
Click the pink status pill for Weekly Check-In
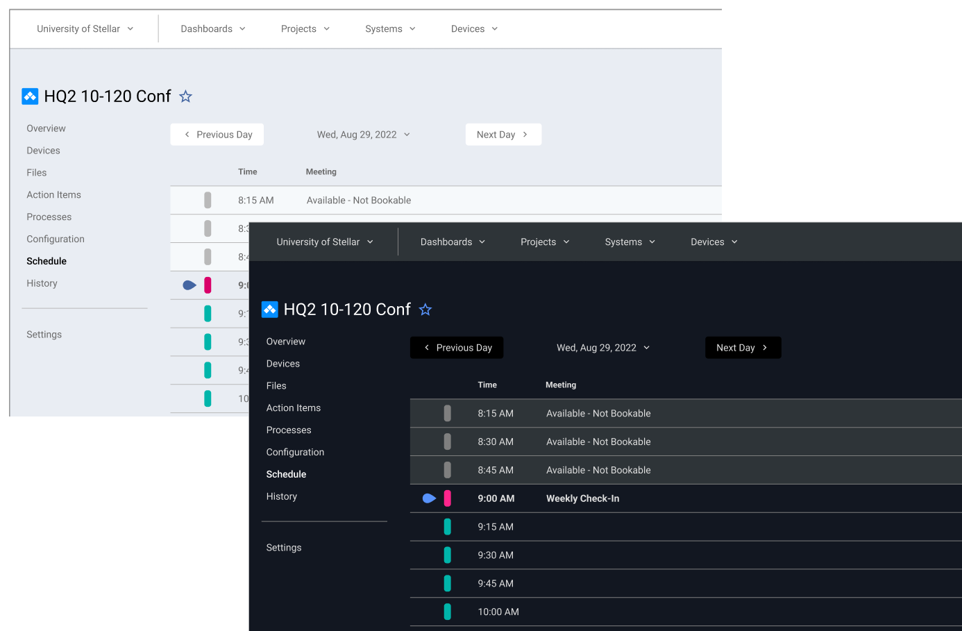(x=448, y=498)
